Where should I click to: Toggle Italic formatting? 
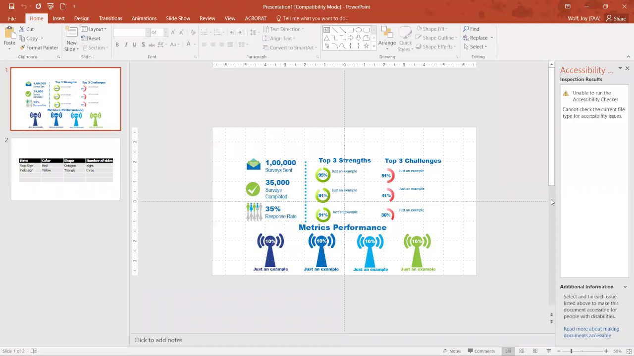pyautogui.click(x=126, y=44)
